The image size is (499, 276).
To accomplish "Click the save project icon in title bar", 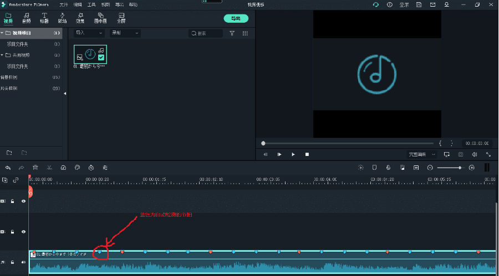I will (x=417, y=4).
